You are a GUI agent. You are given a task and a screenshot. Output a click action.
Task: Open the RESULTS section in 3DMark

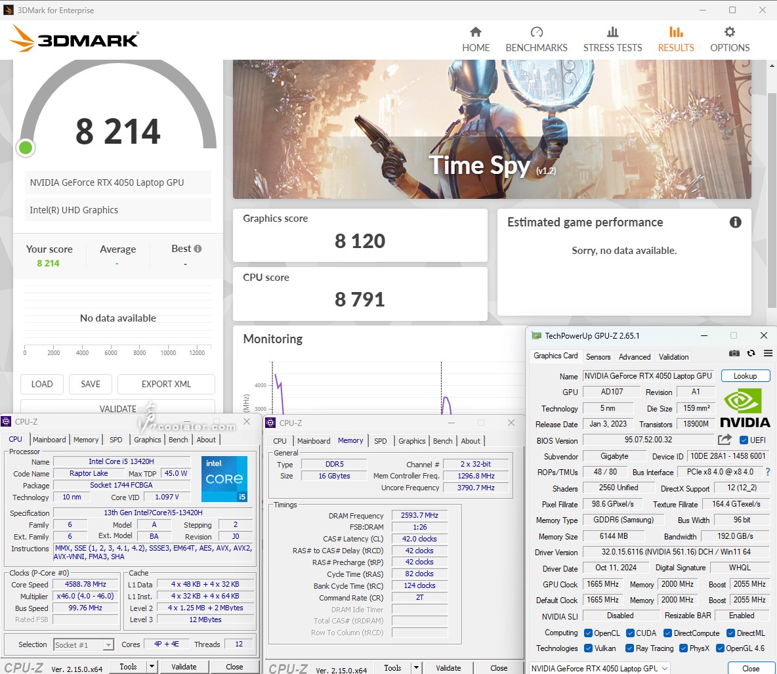676,39
